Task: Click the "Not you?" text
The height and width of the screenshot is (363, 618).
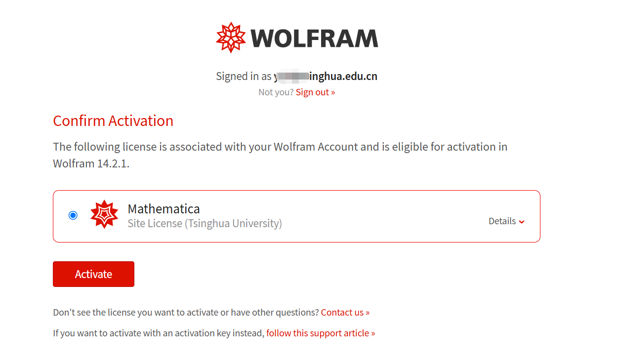Action: 276,92
